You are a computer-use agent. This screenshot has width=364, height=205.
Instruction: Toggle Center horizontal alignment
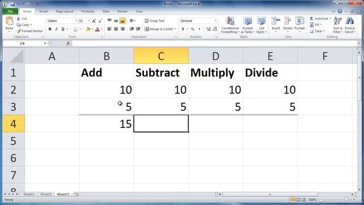[x=116, y=29]
